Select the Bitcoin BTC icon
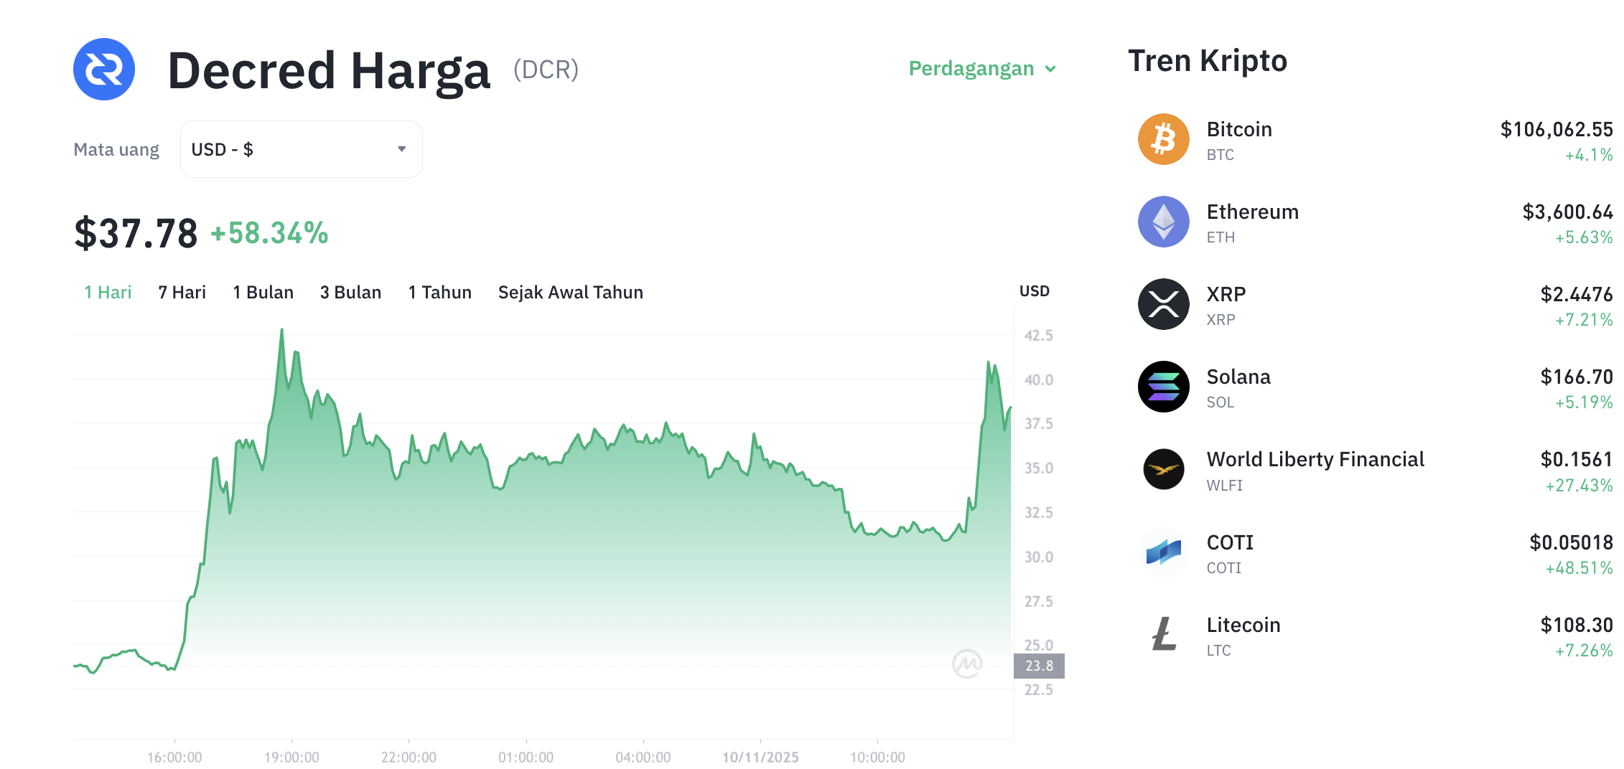Image resolution: width=1624 pixels, height=769 pixels. coord(1163,138)
